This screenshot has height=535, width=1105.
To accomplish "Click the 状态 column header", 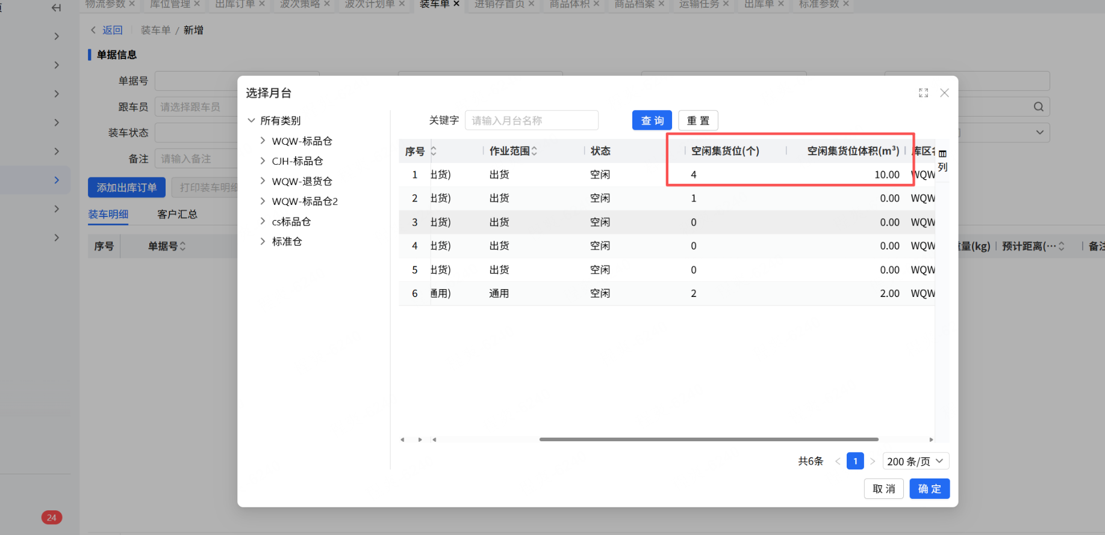I will click(x=600, y=151).
